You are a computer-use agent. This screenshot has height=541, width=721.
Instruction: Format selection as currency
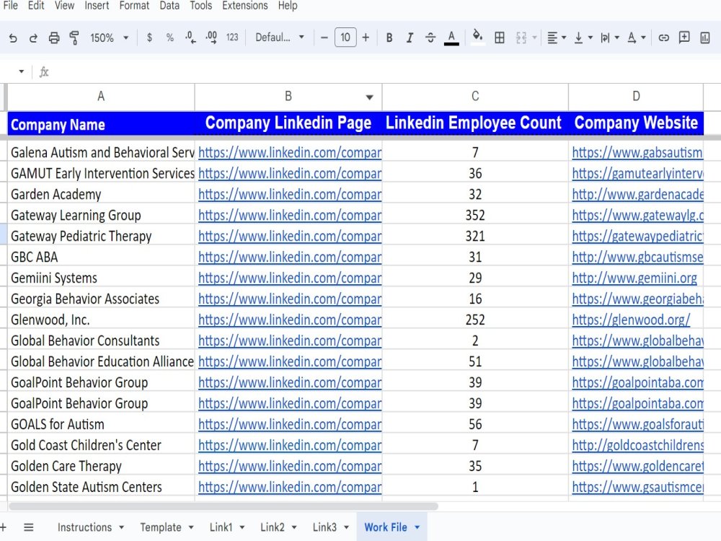149,37
